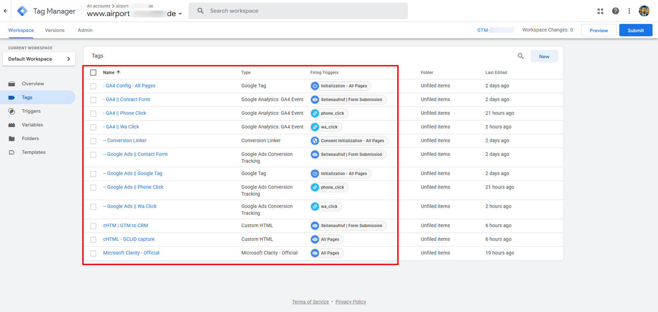Click the Tag Manager diamond logo
The height and width of the screenshot is (312, 658).
[x=22, y=11]
